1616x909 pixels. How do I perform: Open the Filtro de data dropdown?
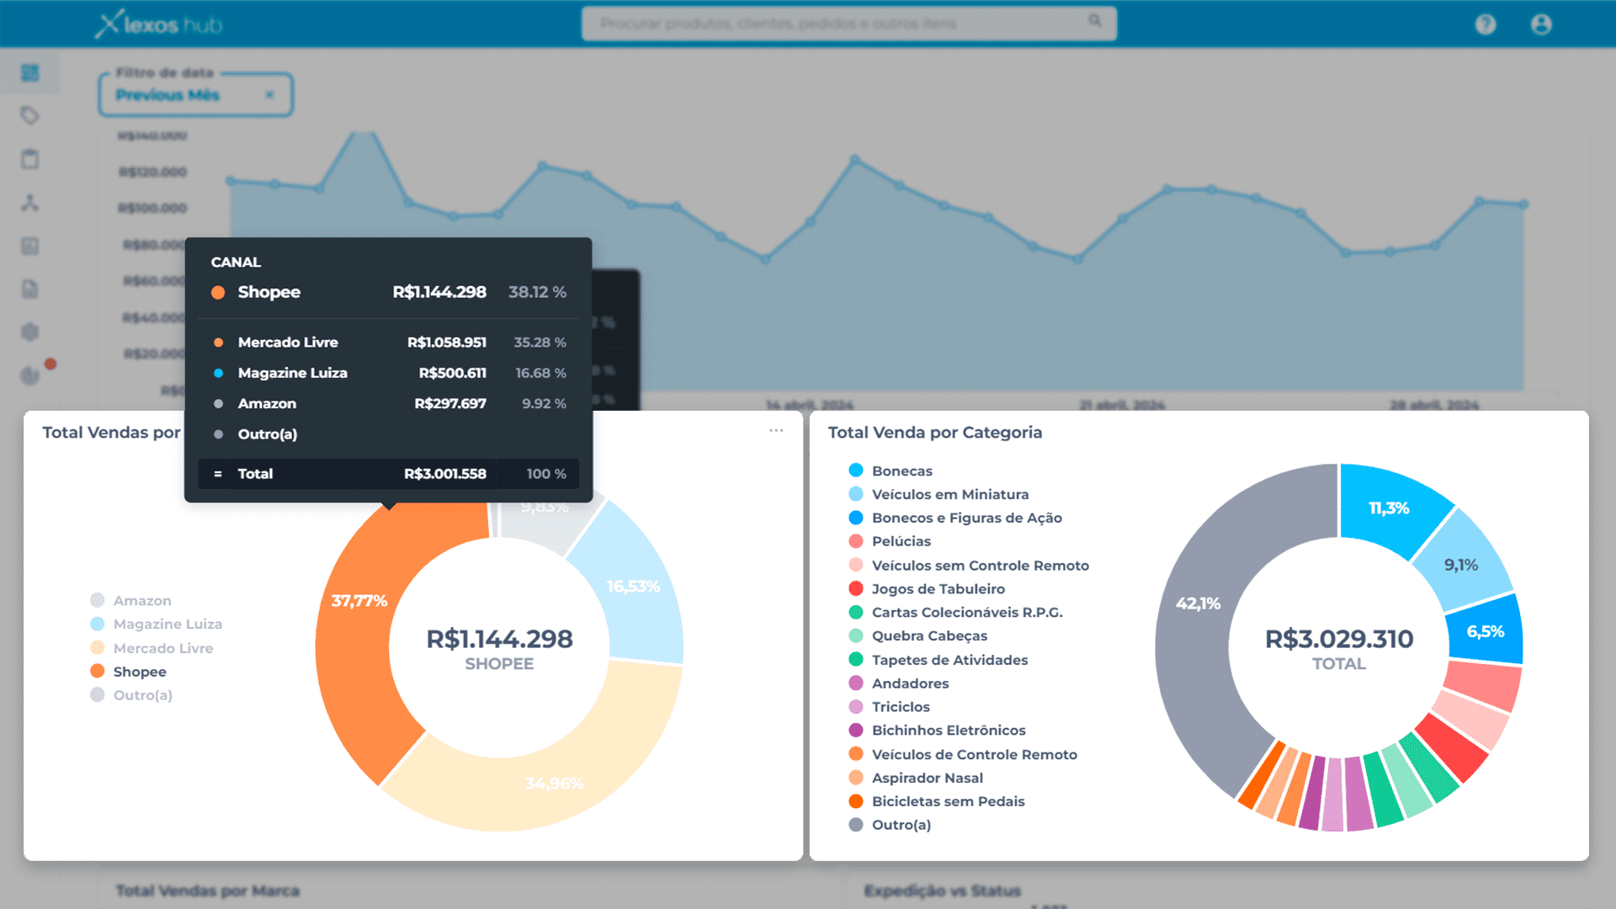point(196,94)
